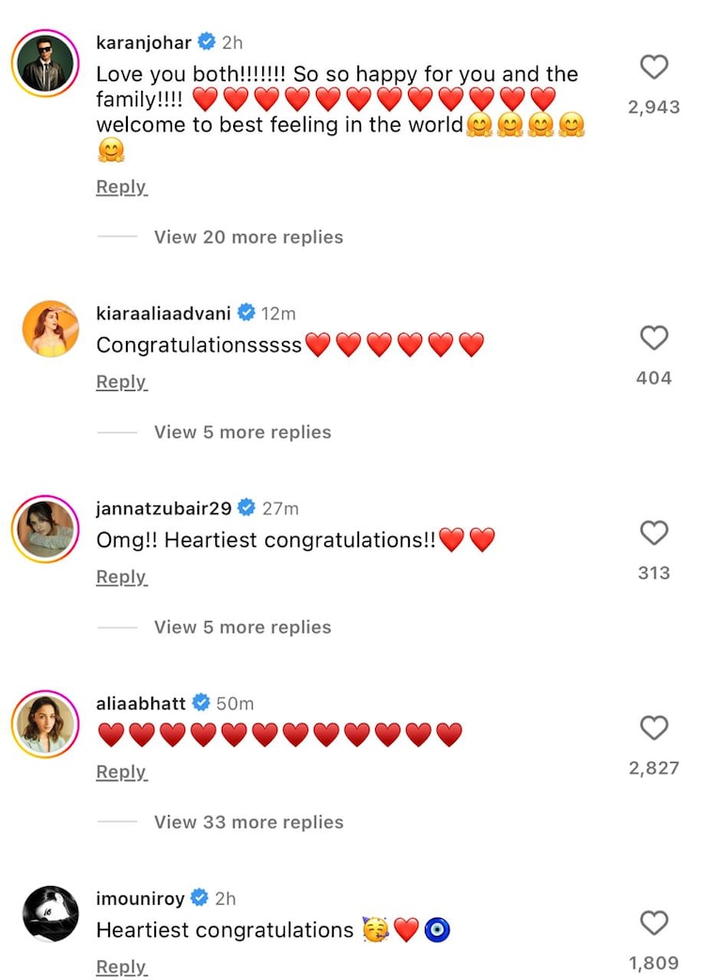Click the 2h timestamp on imouniroy's comment
The width and height of the screenshot is (705, 980).
pyautogui.click(x=223, y=898)
